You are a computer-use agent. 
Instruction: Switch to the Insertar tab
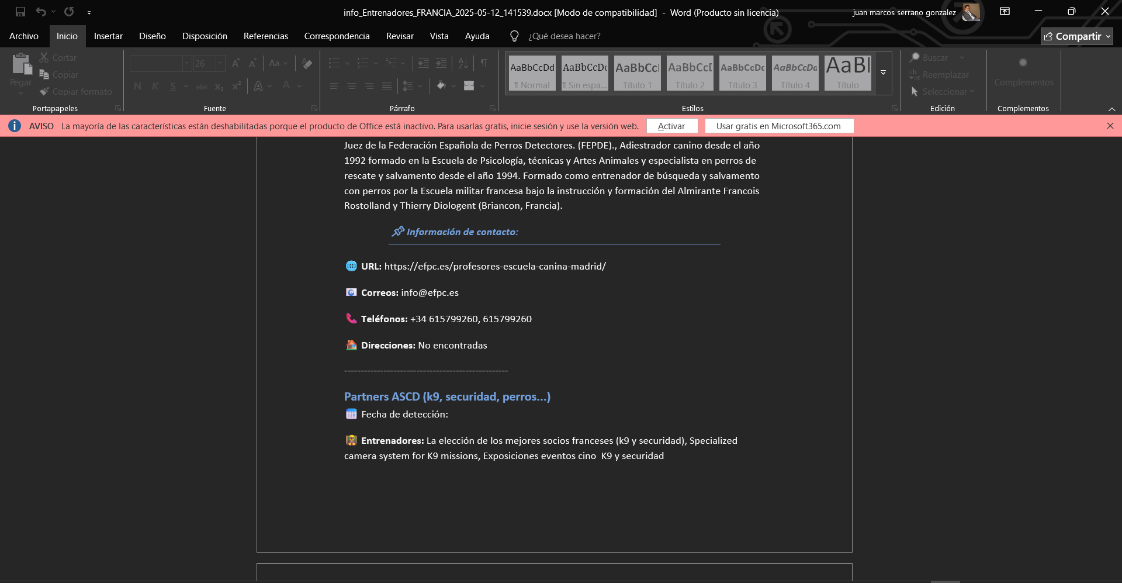click(108, 36)
